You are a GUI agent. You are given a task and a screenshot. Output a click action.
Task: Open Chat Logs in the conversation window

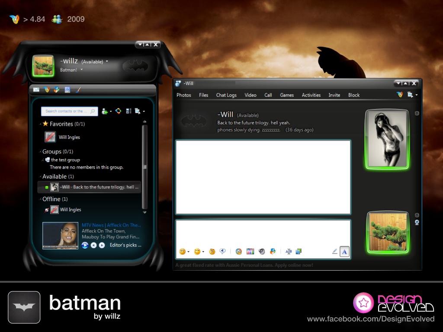pos(226,95)
